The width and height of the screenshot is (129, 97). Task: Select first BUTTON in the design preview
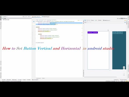click(x=90, y=33)
